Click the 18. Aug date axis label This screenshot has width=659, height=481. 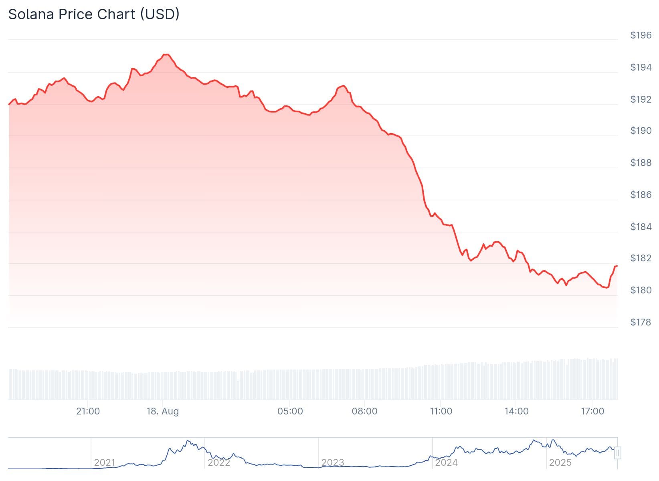[162, 411]
